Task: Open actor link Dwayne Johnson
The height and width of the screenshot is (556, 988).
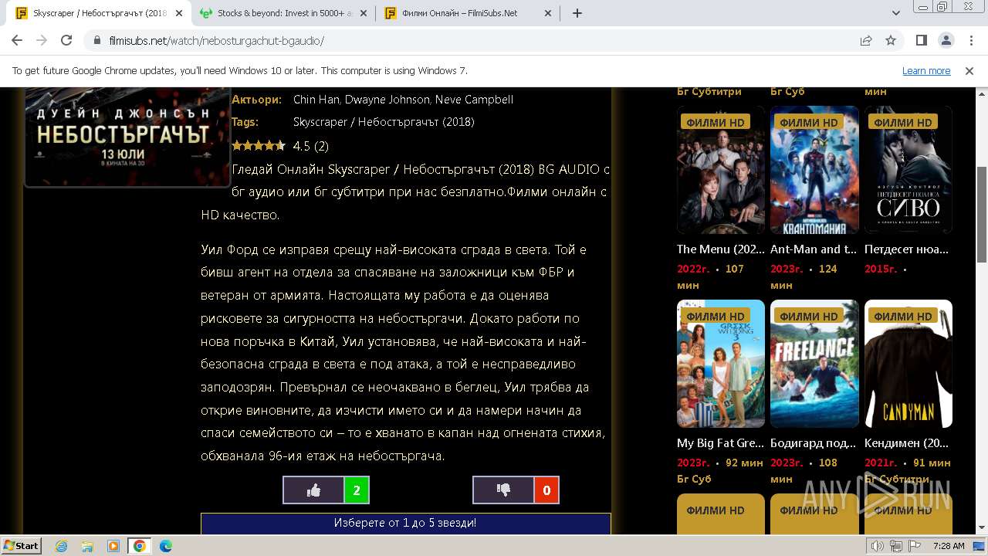Action: coord(387,100)
